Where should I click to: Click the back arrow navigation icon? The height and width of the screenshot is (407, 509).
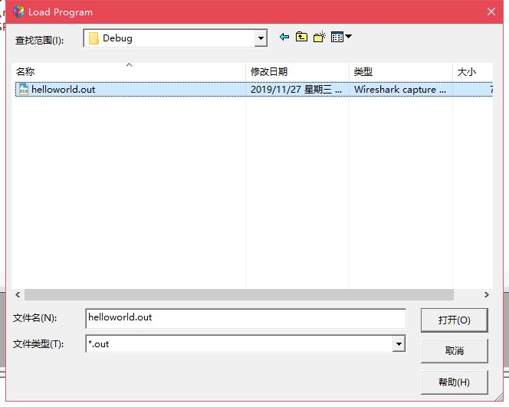point(284,37)
